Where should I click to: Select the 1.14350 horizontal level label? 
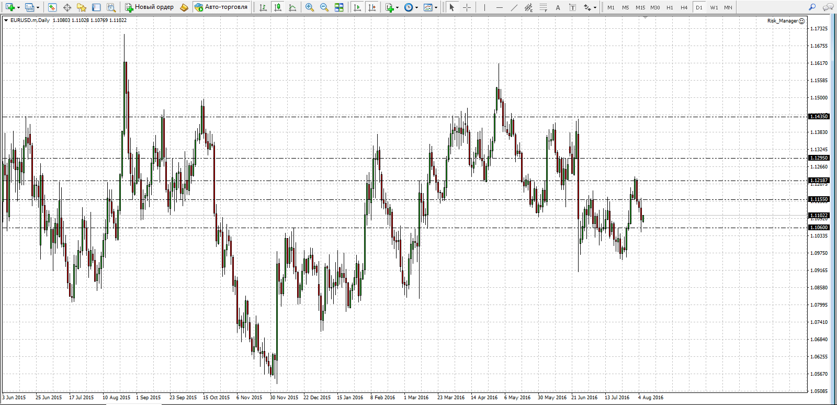point(819,117)
